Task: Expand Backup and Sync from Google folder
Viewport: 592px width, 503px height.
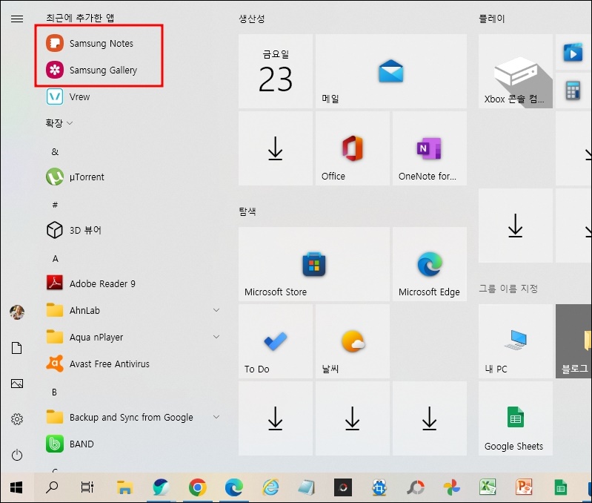Action: tap(216, 417)
